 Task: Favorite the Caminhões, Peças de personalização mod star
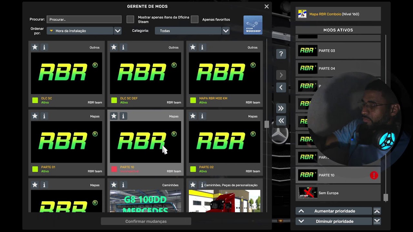(x=193, y=185)
